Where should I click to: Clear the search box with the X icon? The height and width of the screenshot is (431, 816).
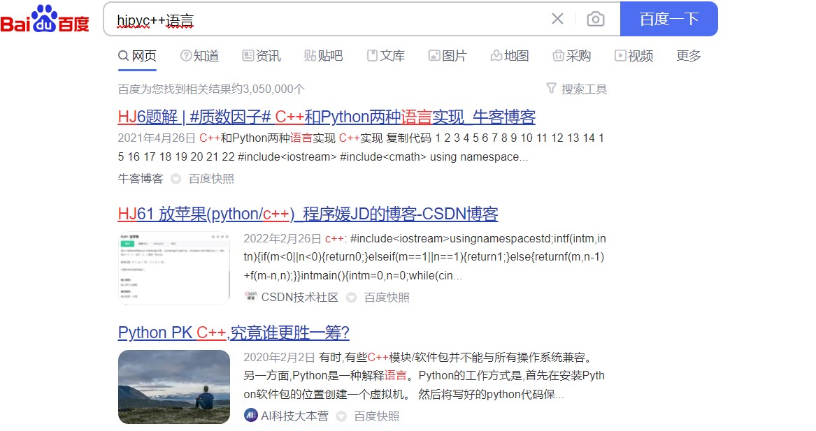(557, 19)
